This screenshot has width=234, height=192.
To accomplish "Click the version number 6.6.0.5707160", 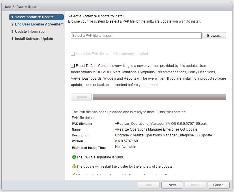I will tap(126, 141).
